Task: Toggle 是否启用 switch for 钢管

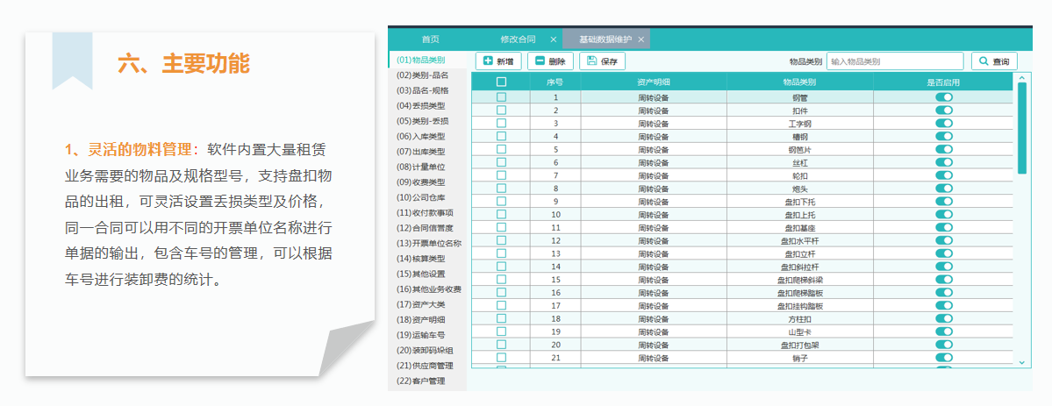Action: 944,97
